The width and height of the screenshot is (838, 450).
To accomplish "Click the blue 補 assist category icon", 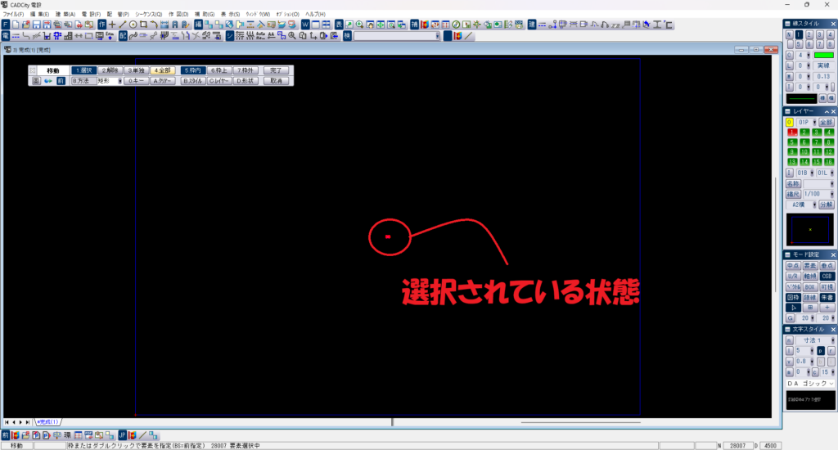I will [x=414, y=25].
